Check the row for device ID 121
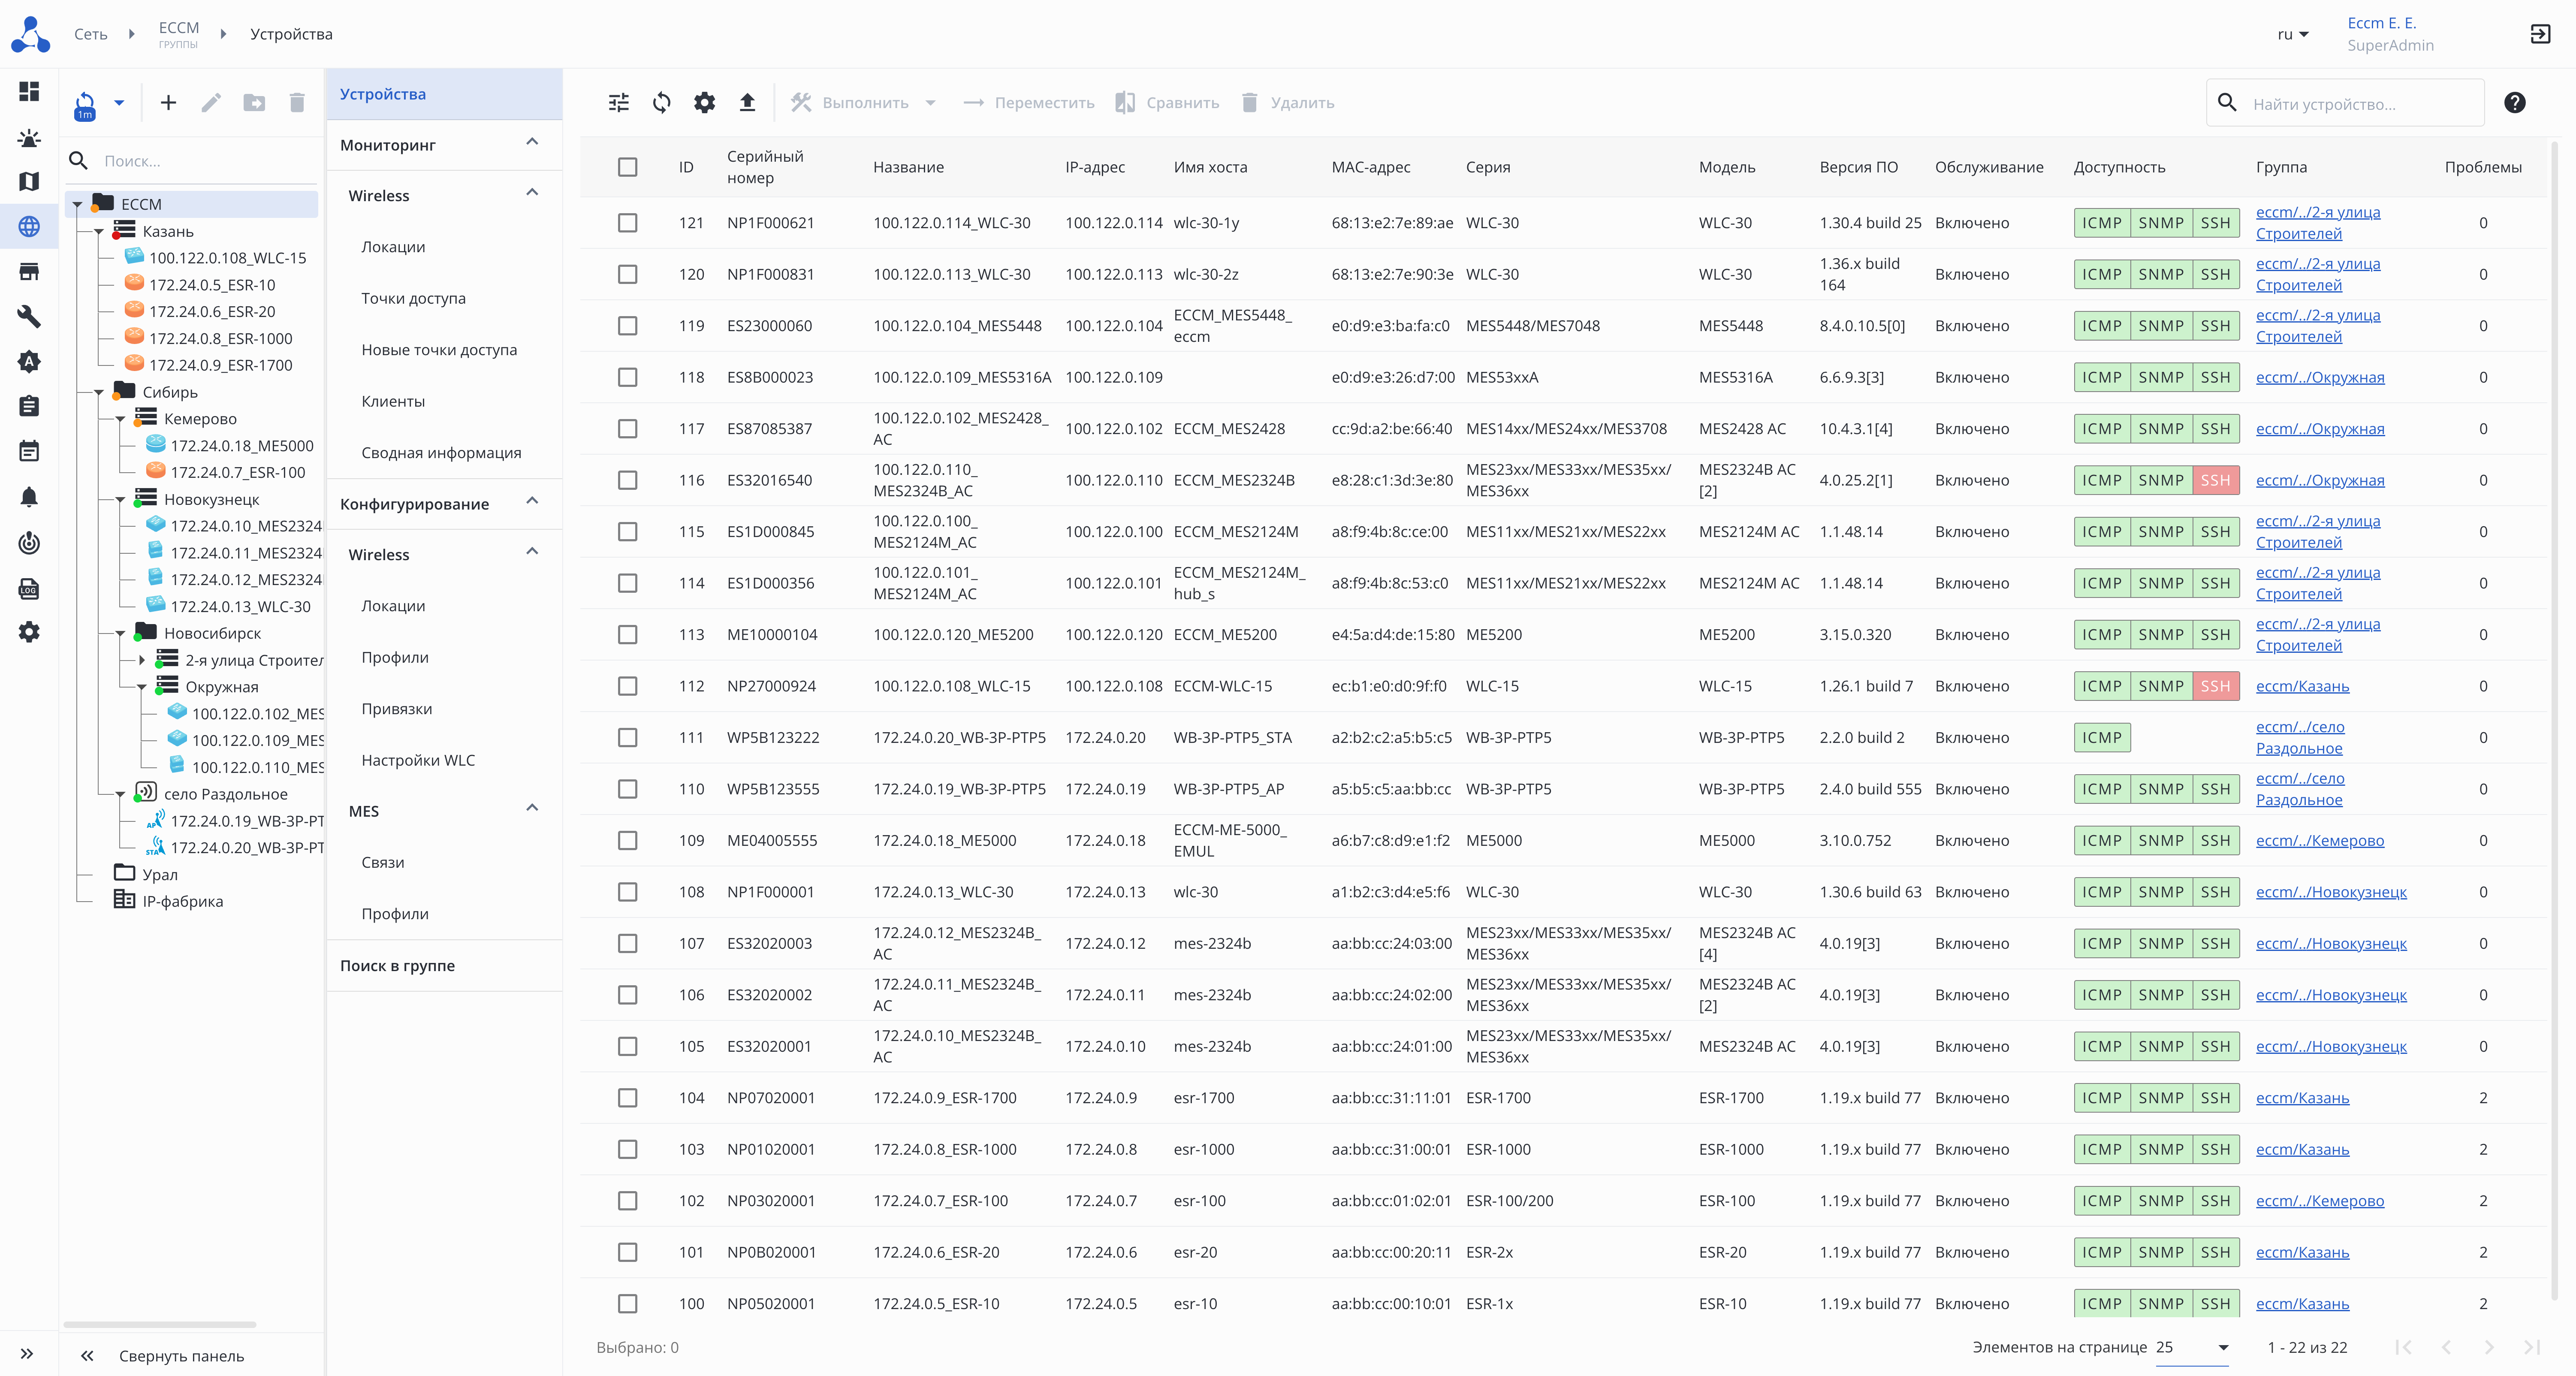This screenshot has width=2576, height=1376. (x=627, y=223)
